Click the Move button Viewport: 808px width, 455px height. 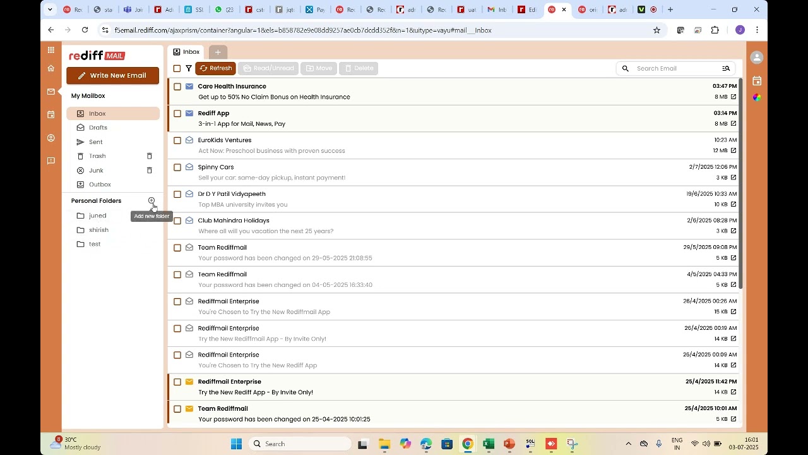point(319,68)
